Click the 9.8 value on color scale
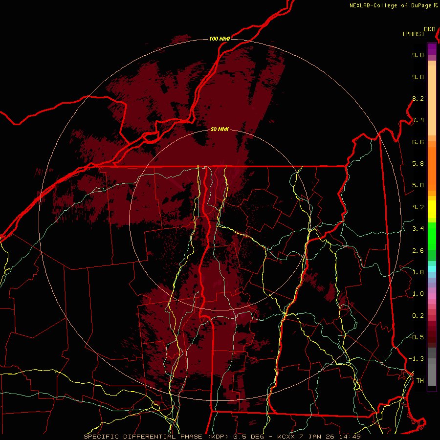 [418, 55]
